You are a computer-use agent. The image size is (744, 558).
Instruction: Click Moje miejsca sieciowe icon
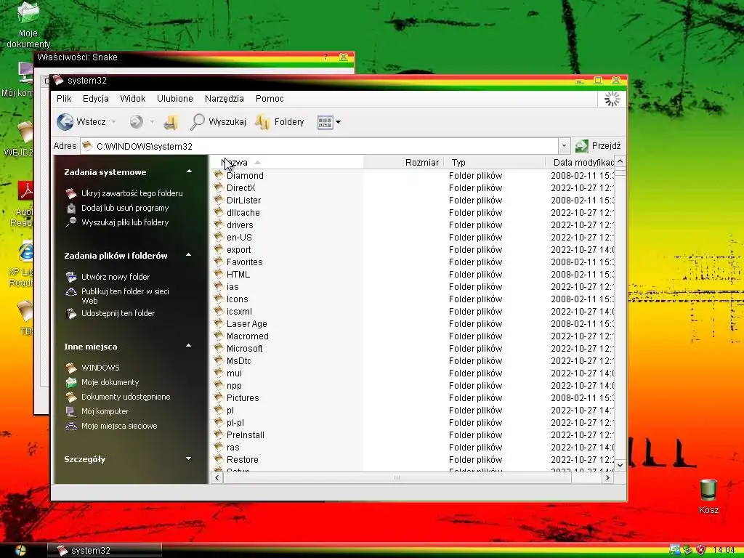(x=71, y=426)
